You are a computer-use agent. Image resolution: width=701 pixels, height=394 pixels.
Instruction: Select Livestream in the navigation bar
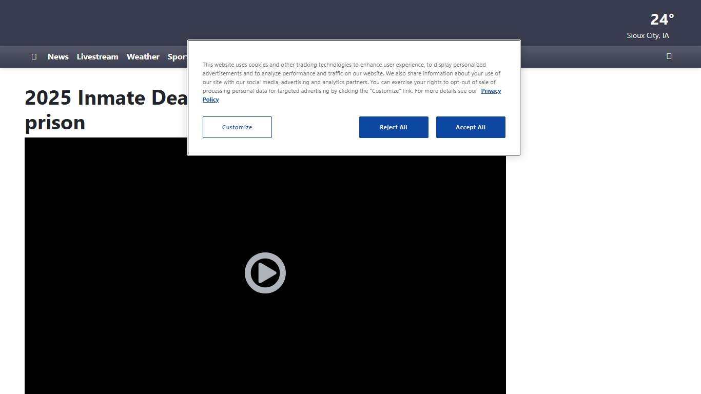coord(98,57)
